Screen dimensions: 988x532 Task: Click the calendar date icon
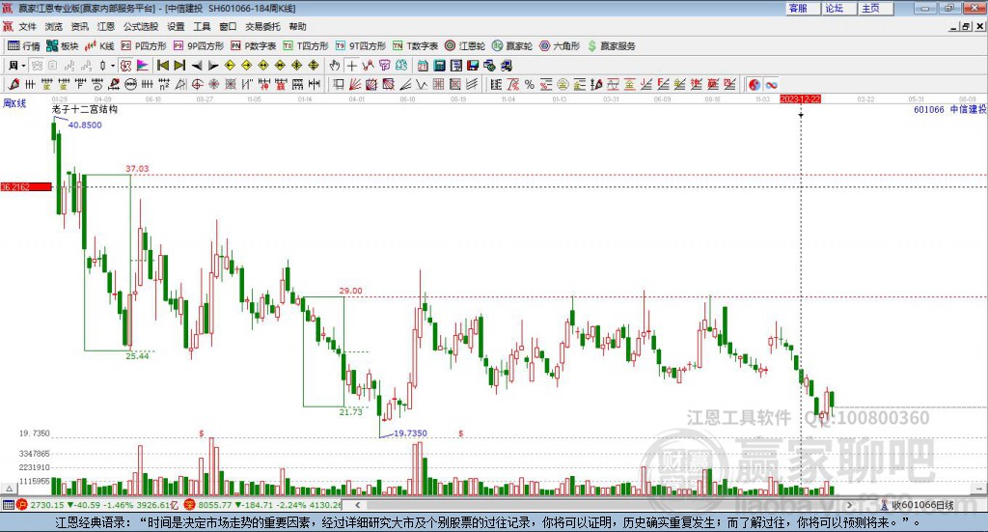[423, 66]
